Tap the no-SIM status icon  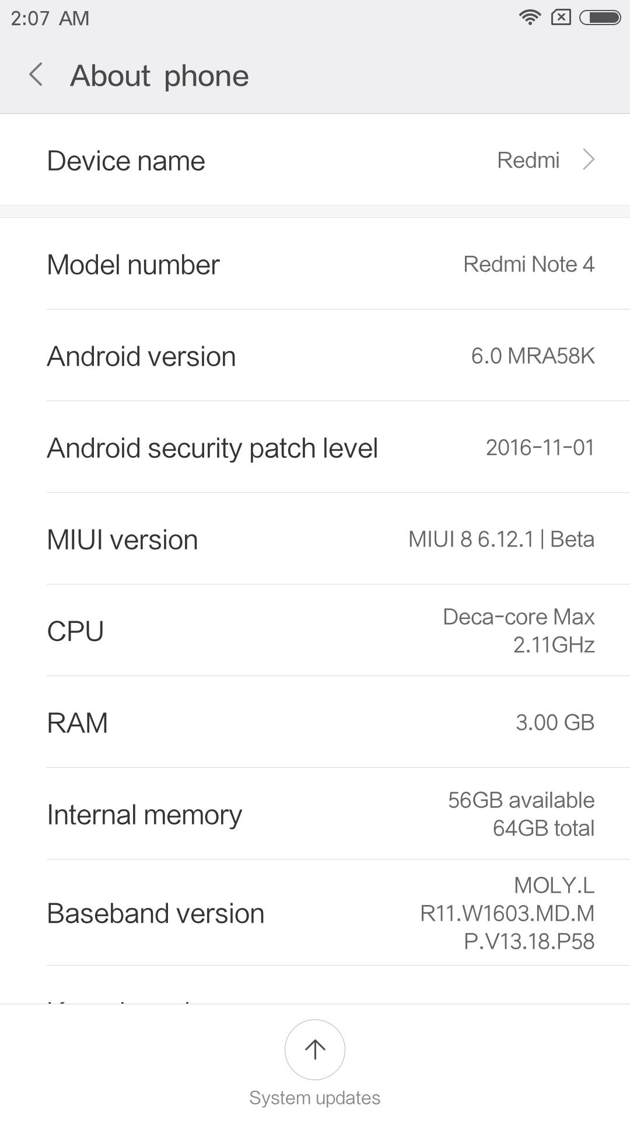point(561,18)
